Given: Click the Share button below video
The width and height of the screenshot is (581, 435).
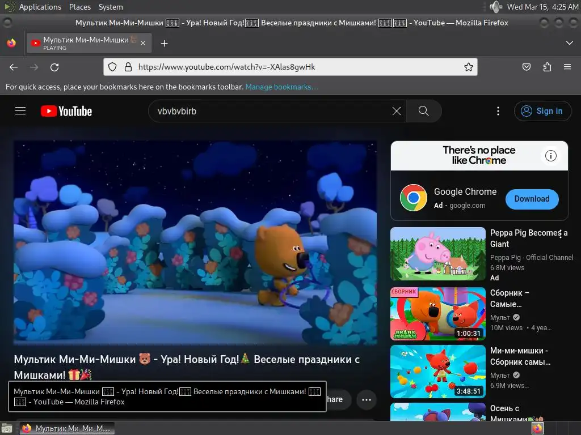Looking at the screenshot, I should coord(338,399).
